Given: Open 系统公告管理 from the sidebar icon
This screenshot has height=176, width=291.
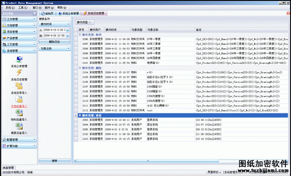Looking at the screenshot, I should (x=19, y=60).
